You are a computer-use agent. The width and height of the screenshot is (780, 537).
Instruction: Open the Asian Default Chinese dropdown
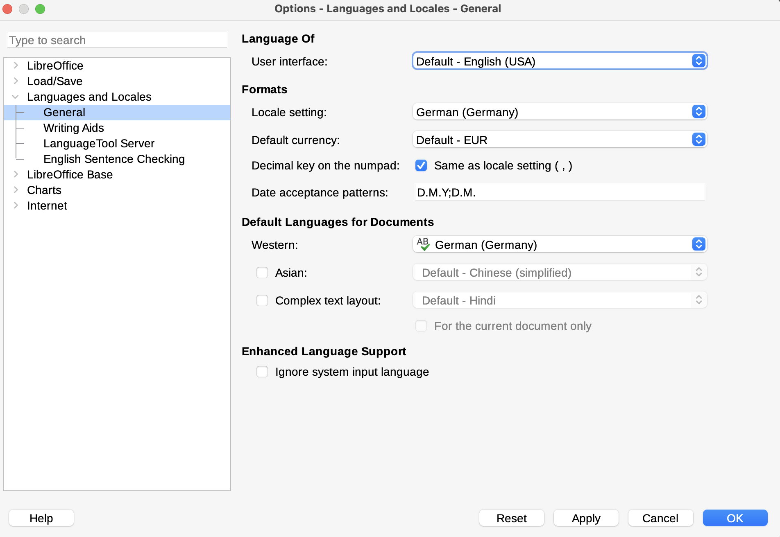point(560,272)
